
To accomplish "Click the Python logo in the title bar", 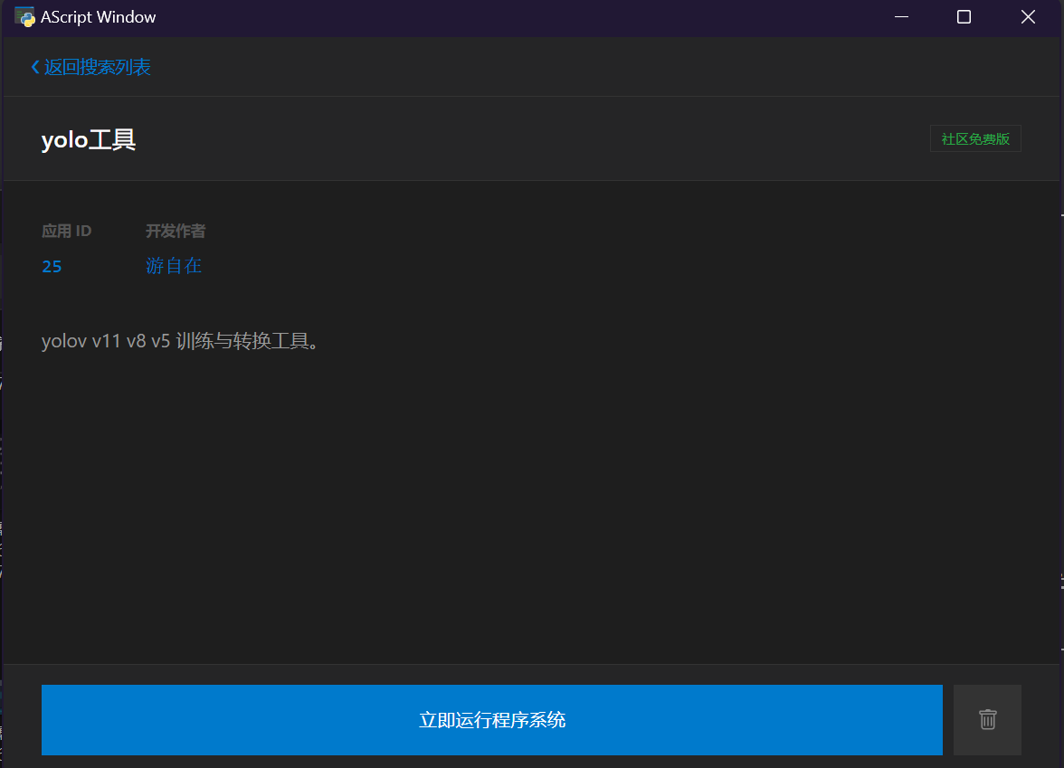I will tap(24, 16).
